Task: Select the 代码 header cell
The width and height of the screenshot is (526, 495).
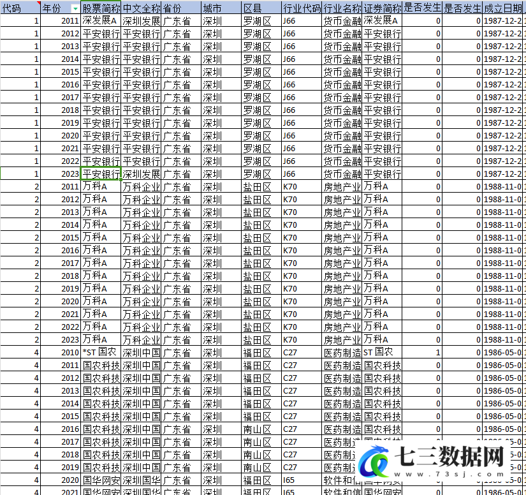Action: pyautogui.click(x=20, y=8)
